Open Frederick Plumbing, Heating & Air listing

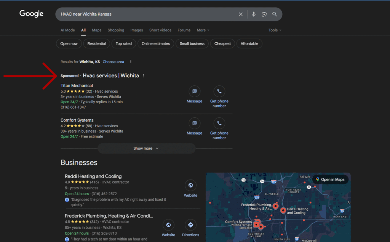pyautogui.click(x=109, y=216)
